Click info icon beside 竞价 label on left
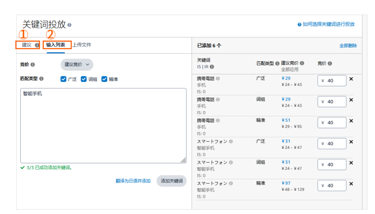Image resolution: width=375 pixels, height=214 pixels. coord(33,65)
